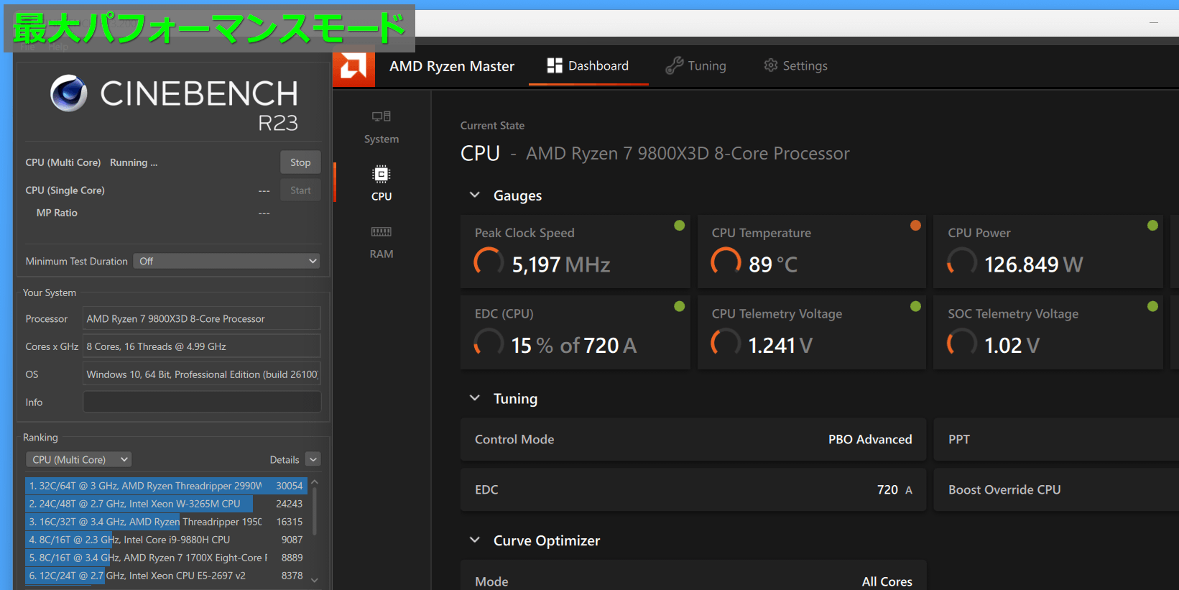Click the AMD logo icon
The image size is (1179, 590).
point(353,67)
